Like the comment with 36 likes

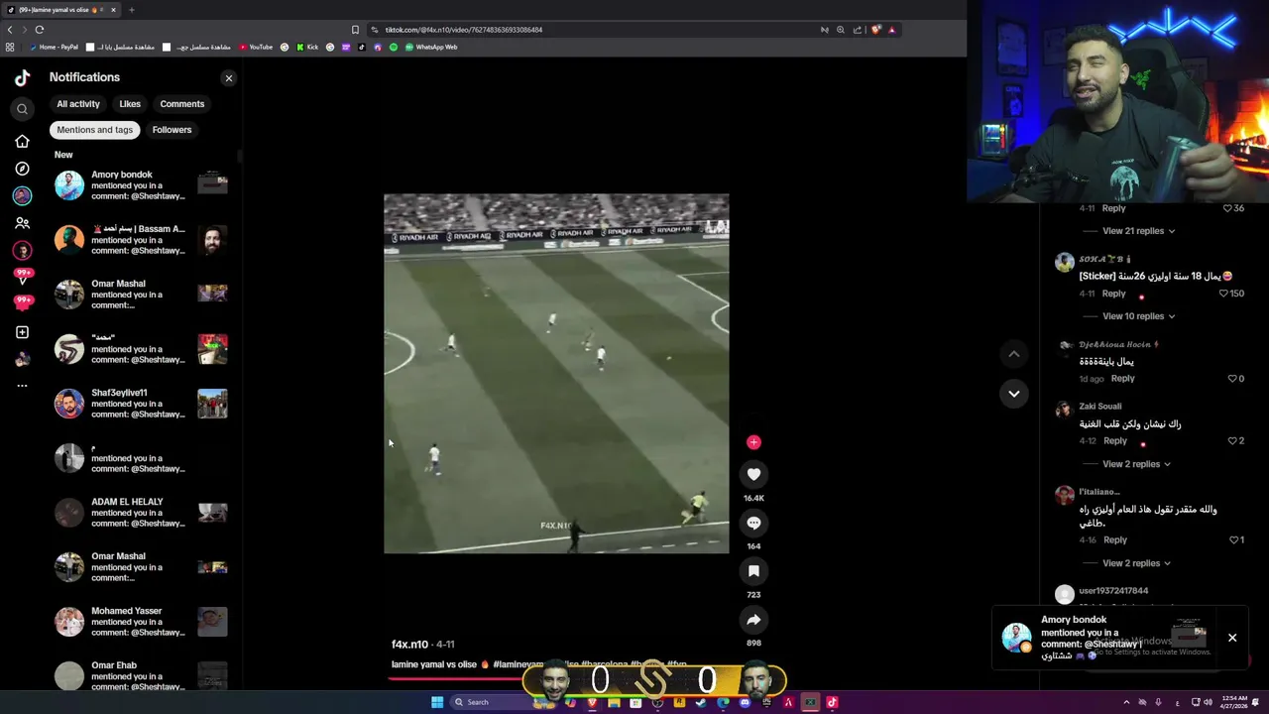1227,208
